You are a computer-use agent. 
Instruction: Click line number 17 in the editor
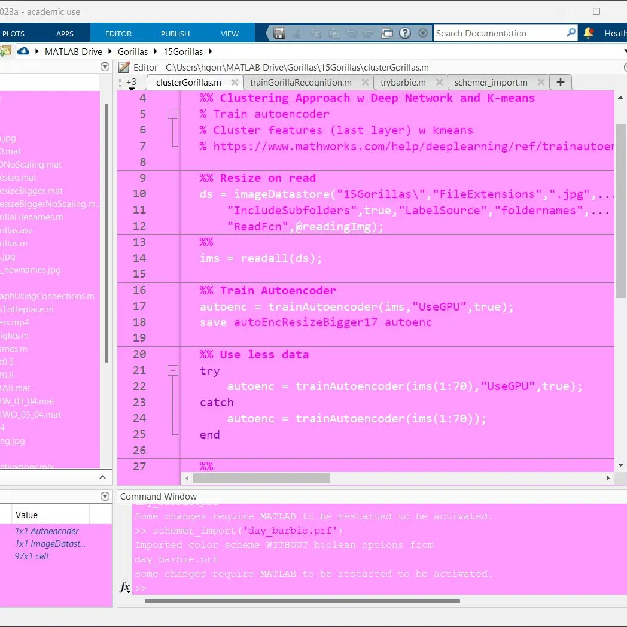(x=139, y=306)
